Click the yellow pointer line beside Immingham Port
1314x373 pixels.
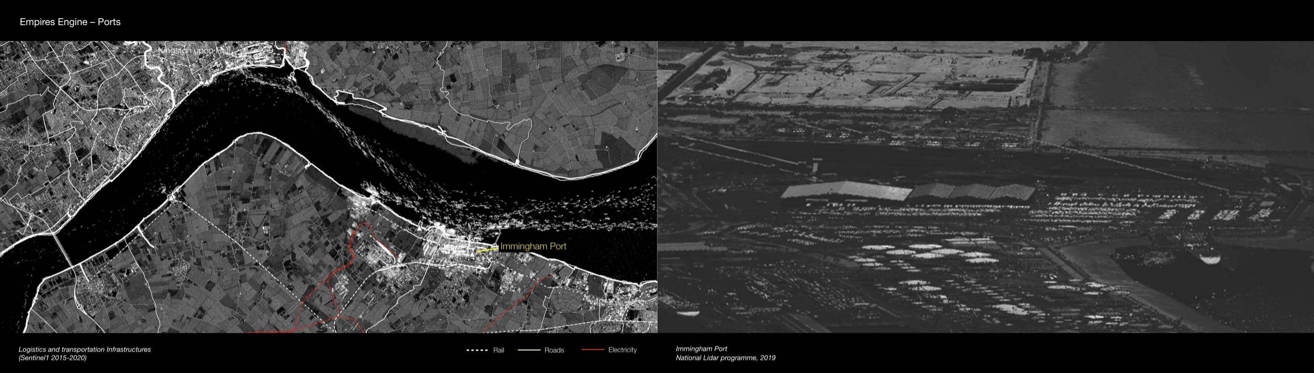coord(487,250)
